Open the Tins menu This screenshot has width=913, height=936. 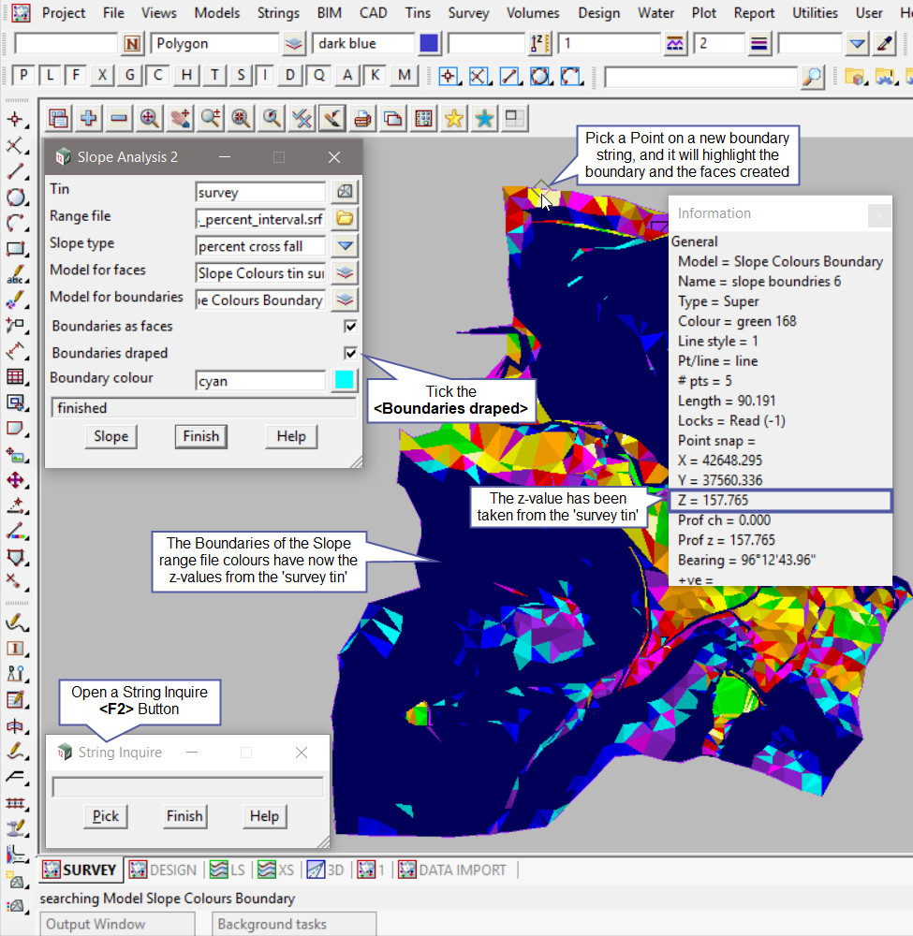[419, 13]
